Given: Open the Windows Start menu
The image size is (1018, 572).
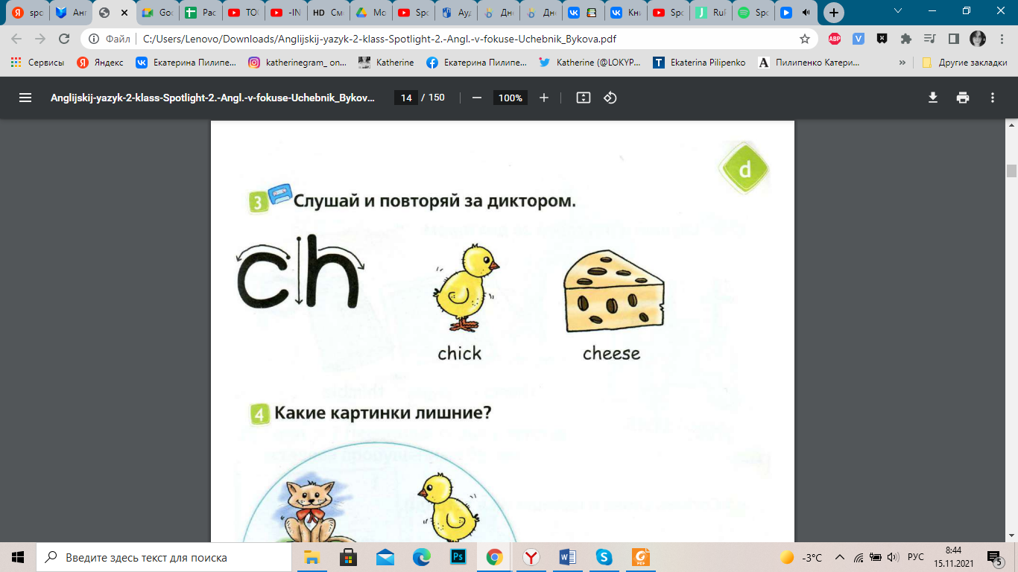Looking at the screenshot, I should click(18, 557).
